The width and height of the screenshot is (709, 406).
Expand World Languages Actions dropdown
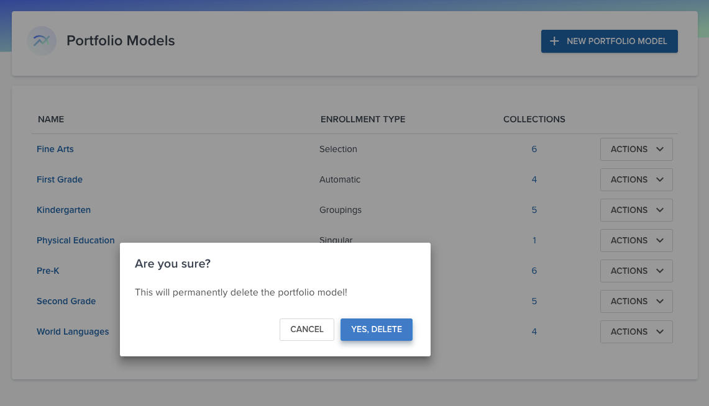(x=636, y=332)
